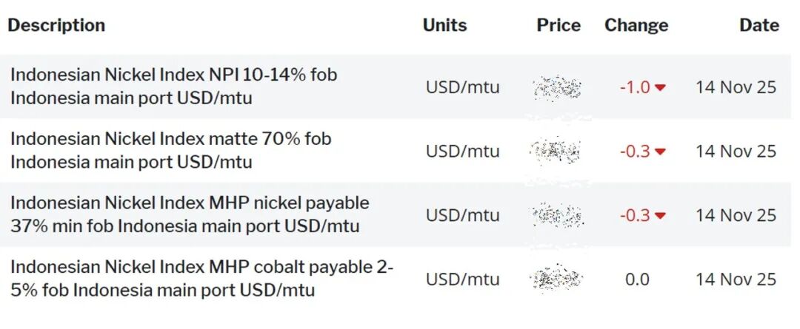
Task: Click the blurred price in the matte 70% row
Action: (556, 152)
